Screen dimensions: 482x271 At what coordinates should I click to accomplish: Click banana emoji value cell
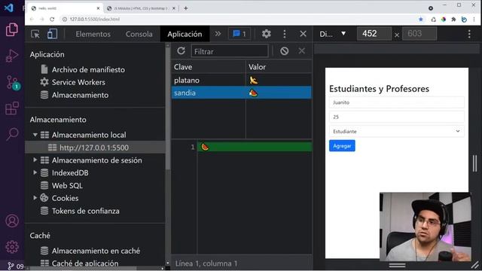click(254, 81)
